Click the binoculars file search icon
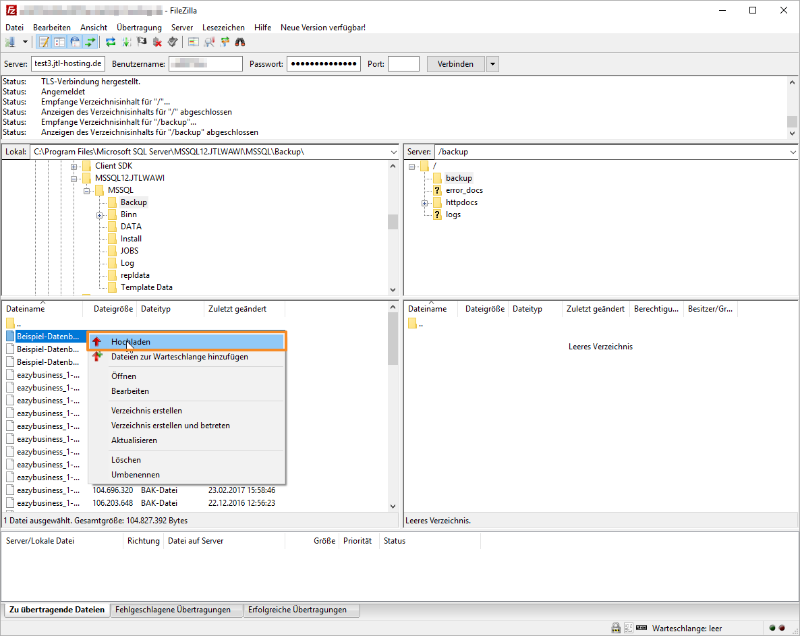This screenshot has width=800, height=636. pyautogui.click(x=239, y=42)
